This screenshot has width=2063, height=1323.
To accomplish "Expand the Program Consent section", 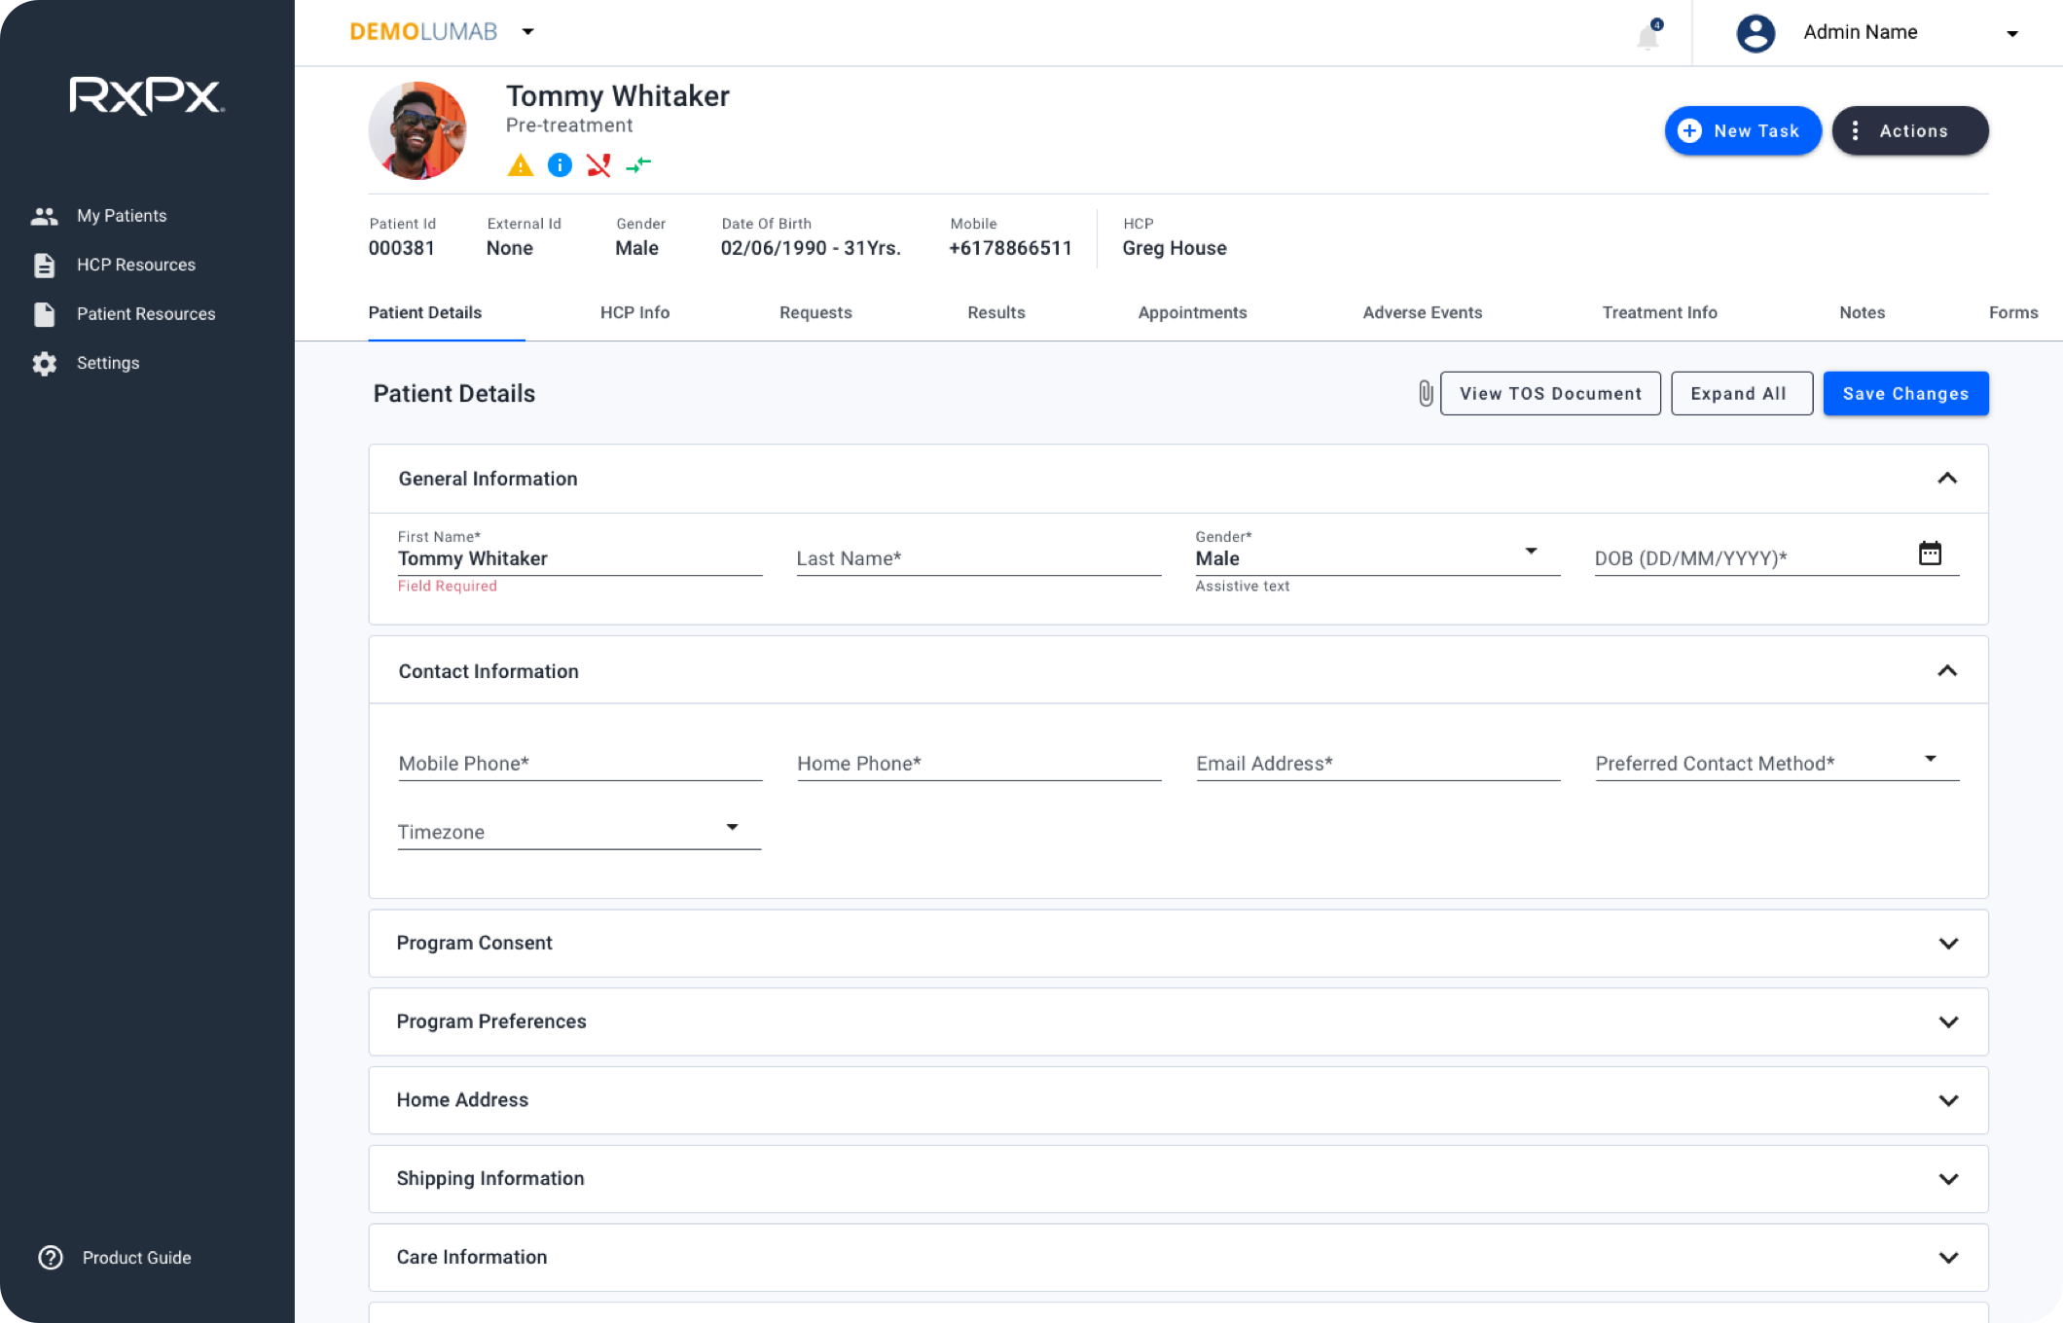I will coord(1947,944).
